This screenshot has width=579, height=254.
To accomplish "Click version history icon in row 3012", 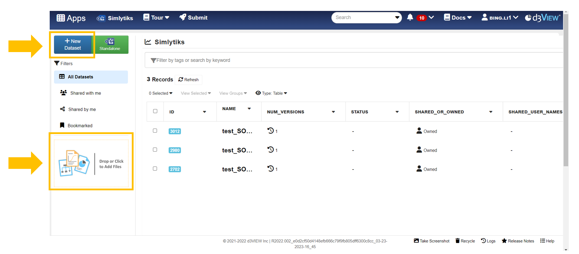I will tap(271, 131).
